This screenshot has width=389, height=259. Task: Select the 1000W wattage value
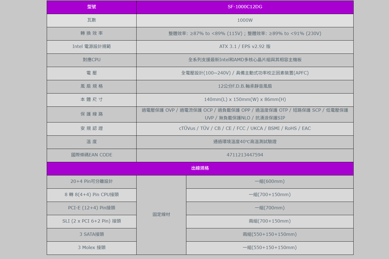coord(245,20)
